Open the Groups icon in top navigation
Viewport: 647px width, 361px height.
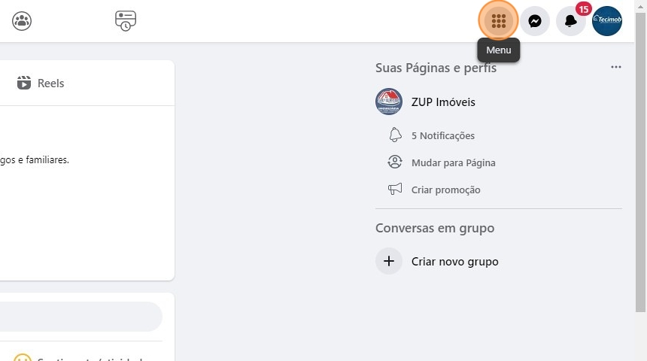pyautogui.click(x=22, y=21)
